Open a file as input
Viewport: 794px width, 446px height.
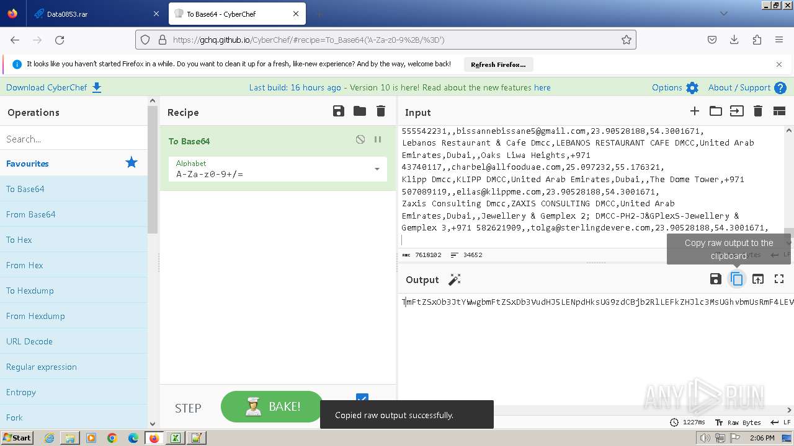736,111
